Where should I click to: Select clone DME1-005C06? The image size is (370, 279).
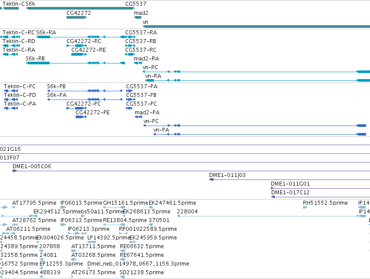(x=191, y=171)
